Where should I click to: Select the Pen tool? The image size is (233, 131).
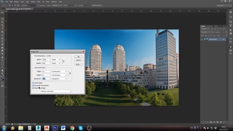pyautogui.click(x=2, y=57)
